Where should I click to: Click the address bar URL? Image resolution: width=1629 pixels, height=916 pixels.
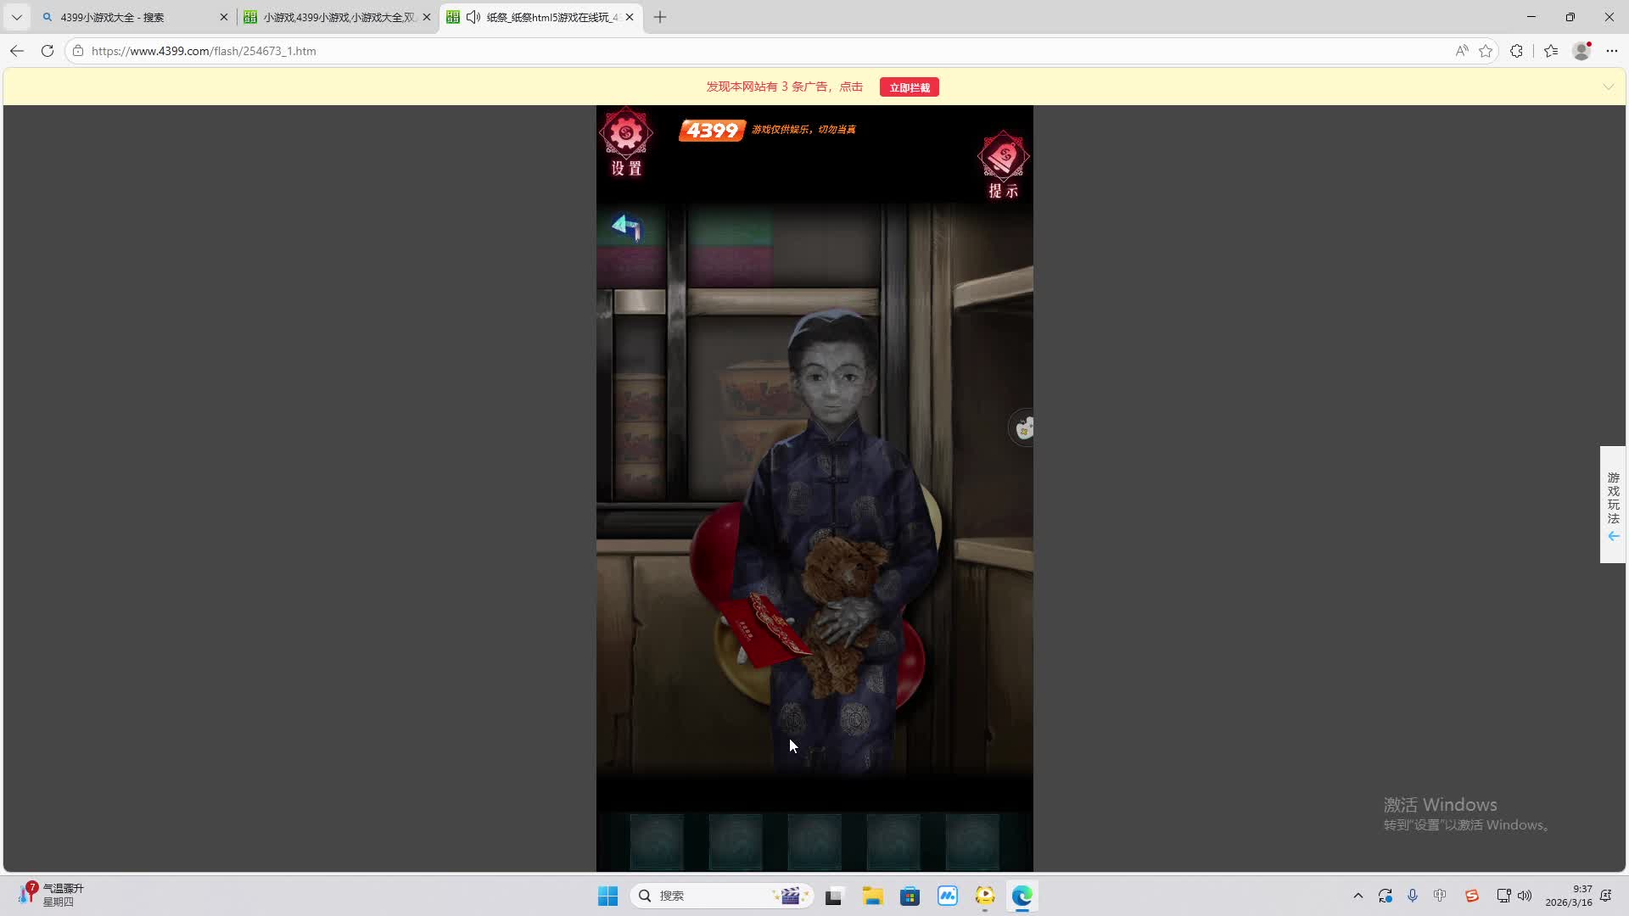pos(204,51)
